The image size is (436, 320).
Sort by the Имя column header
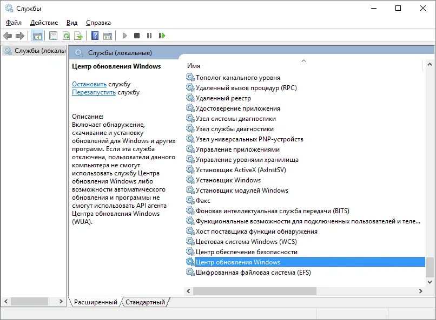(x=303, y=66)
